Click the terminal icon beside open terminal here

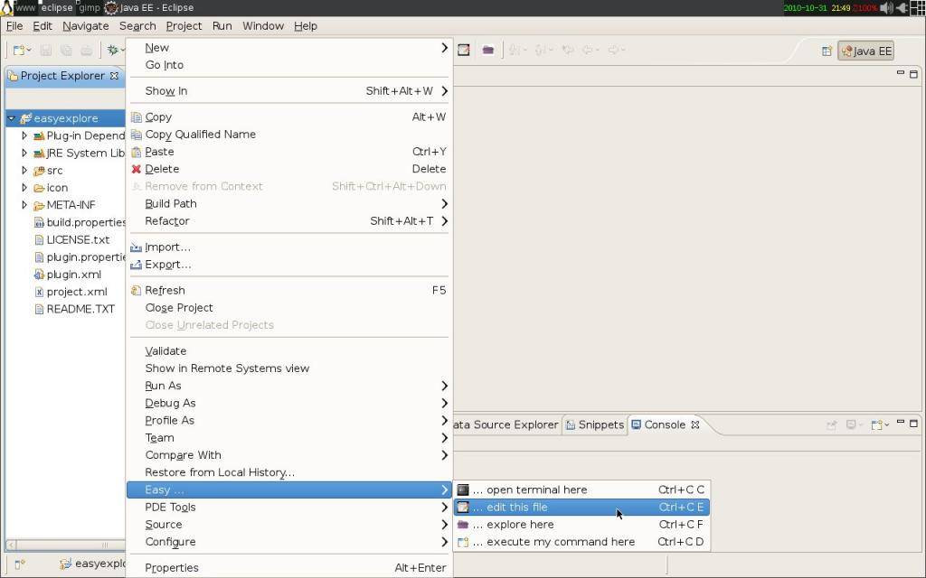463,489
